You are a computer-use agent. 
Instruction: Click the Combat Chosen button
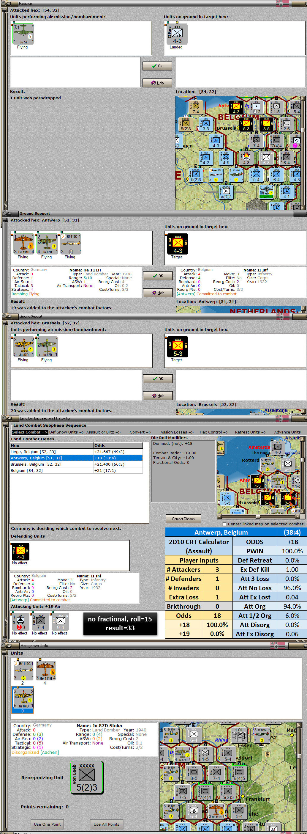183,519
